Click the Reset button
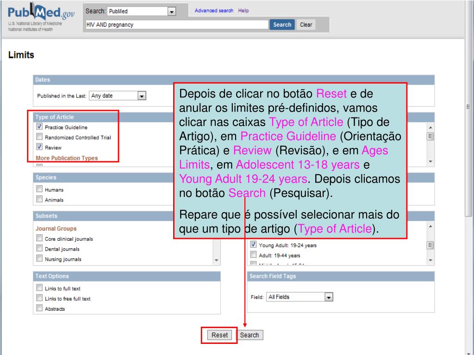Viewport: 474px width, 355px height. pos(219,335)
